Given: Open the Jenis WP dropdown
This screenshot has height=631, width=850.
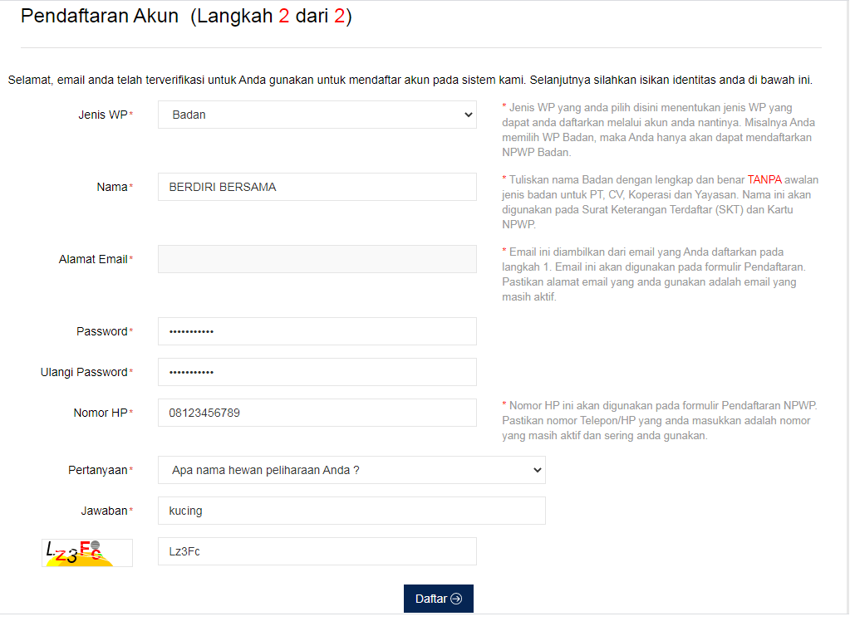Looking at the screenshot, I should click(316, 114).
